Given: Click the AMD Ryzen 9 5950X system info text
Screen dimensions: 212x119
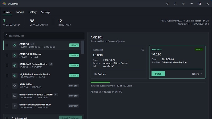Looking at the screenshot, I should pos(185,21).
